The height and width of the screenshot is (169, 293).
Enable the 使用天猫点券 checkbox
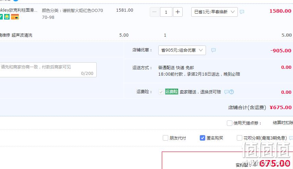tap(230, 123)
